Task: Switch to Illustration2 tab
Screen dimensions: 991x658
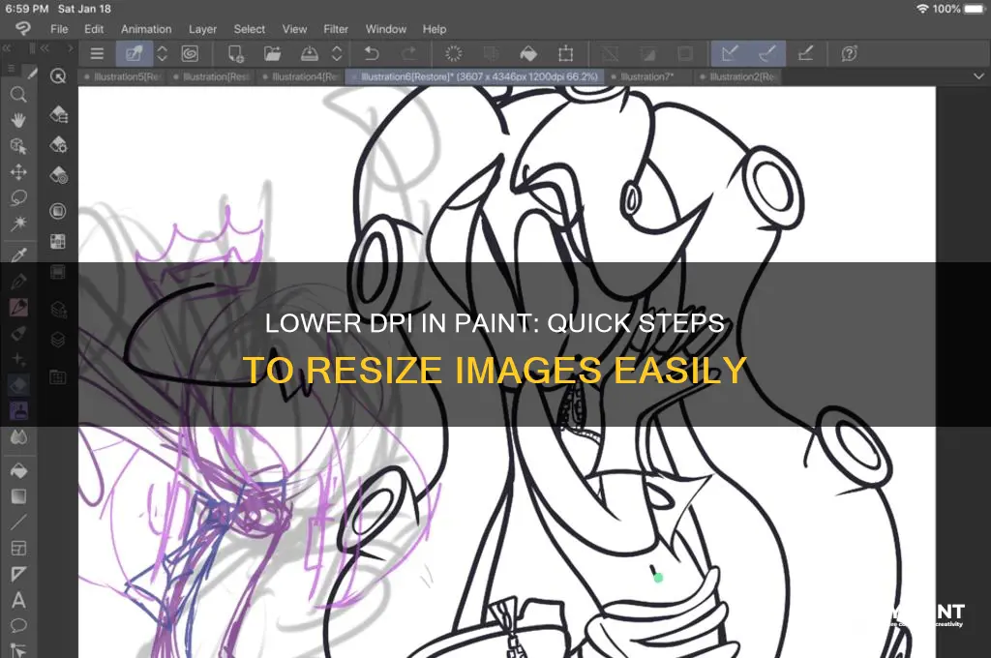Action: (x=739, y=76)
